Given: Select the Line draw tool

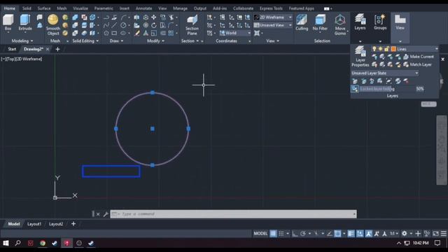Looking at the screenshot, I should (x=114, y=25).
